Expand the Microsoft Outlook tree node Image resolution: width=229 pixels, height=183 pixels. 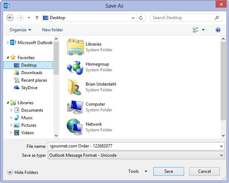8,43
